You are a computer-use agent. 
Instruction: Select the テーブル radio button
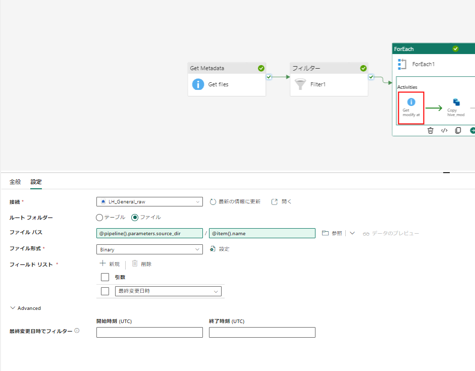point(99,218)
